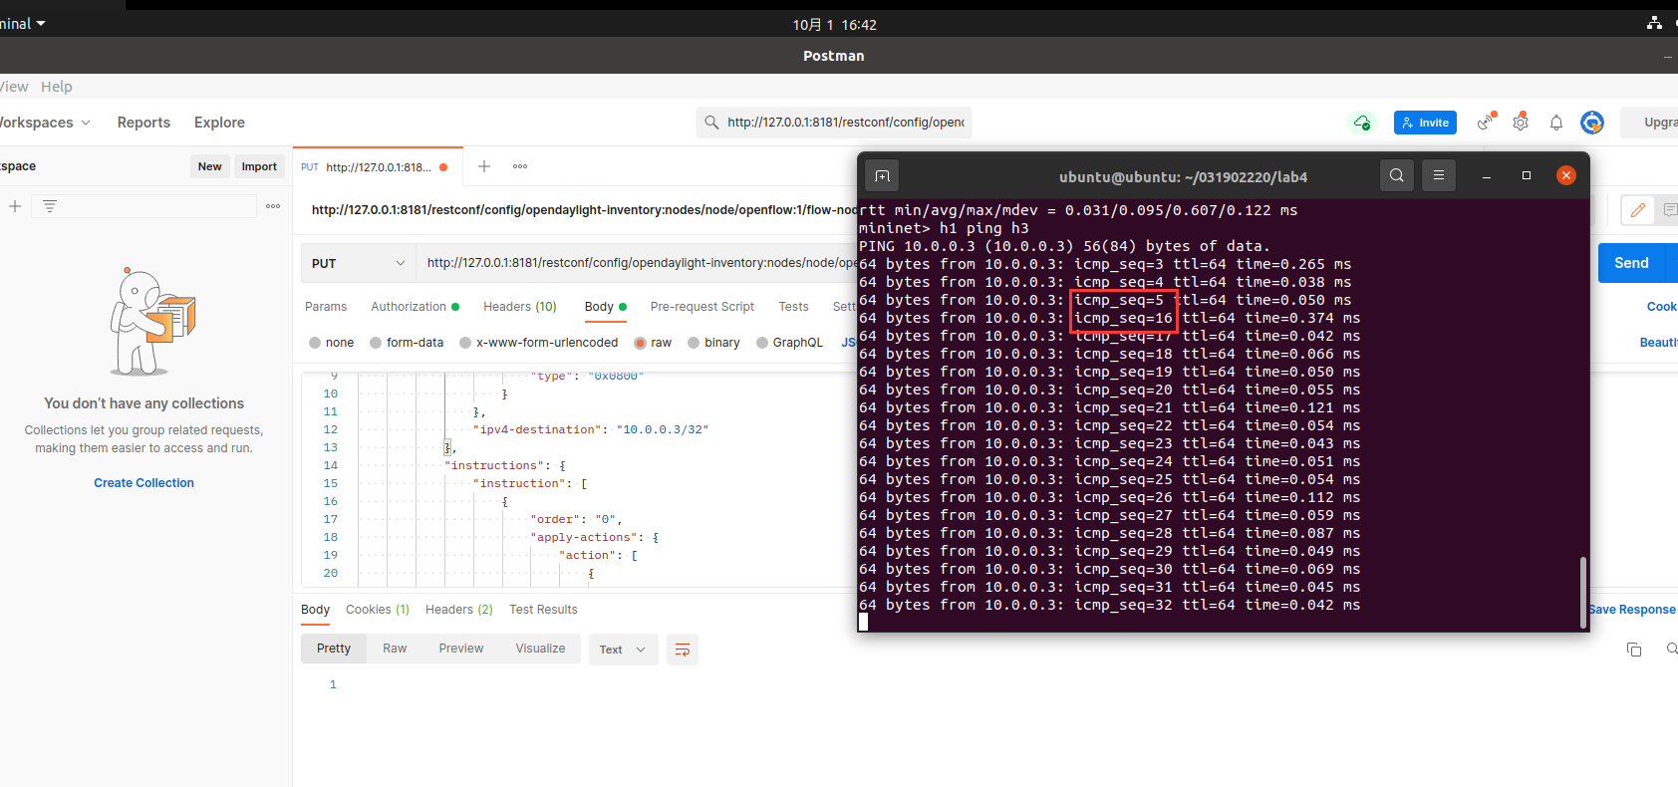This screenshot has height=787, width=1678.
Task: Go to Reports in the header
Action: click(143, 123)
